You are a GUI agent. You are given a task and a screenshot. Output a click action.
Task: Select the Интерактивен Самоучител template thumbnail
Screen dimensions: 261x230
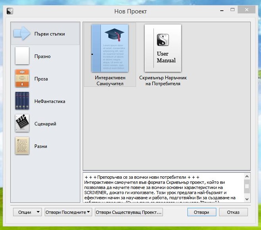click(x=110, y=48)
